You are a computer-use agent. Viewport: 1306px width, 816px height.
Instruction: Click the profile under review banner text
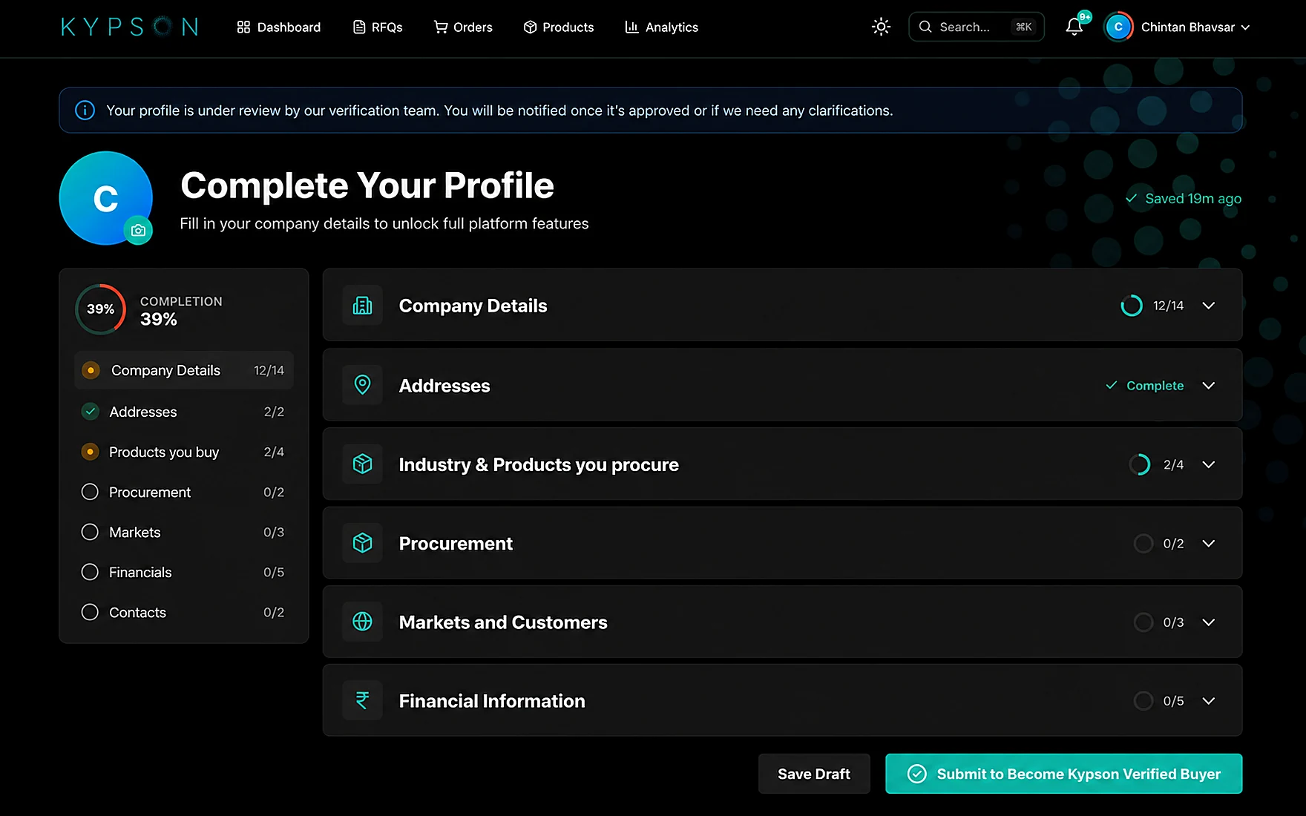pos(499,111)
